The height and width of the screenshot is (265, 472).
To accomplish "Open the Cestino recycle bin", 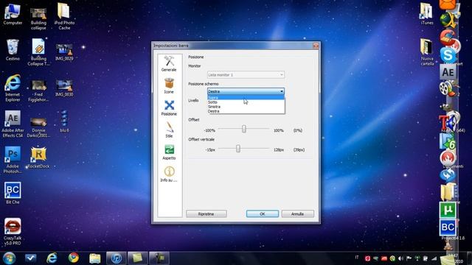I will click(13, 50).
